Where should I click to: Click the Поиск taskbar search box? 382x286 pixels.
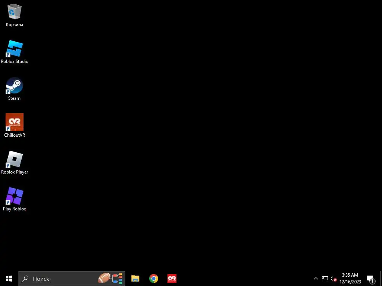(72, 279)
